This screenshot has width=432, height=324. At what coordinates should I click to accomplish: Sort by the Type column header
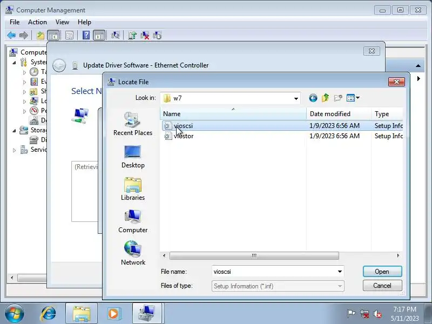(387, 114)
